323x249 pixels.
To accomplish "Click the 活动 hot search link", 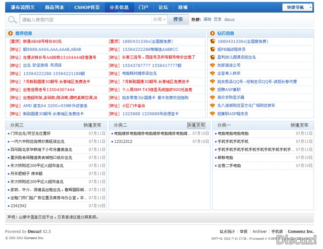I will 207,19.
